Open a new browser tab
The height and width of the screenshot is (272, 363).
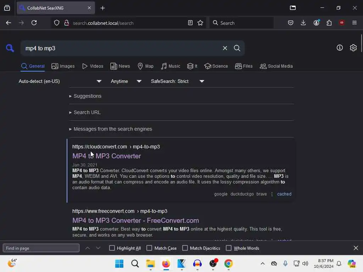click(x=102, y=8)
